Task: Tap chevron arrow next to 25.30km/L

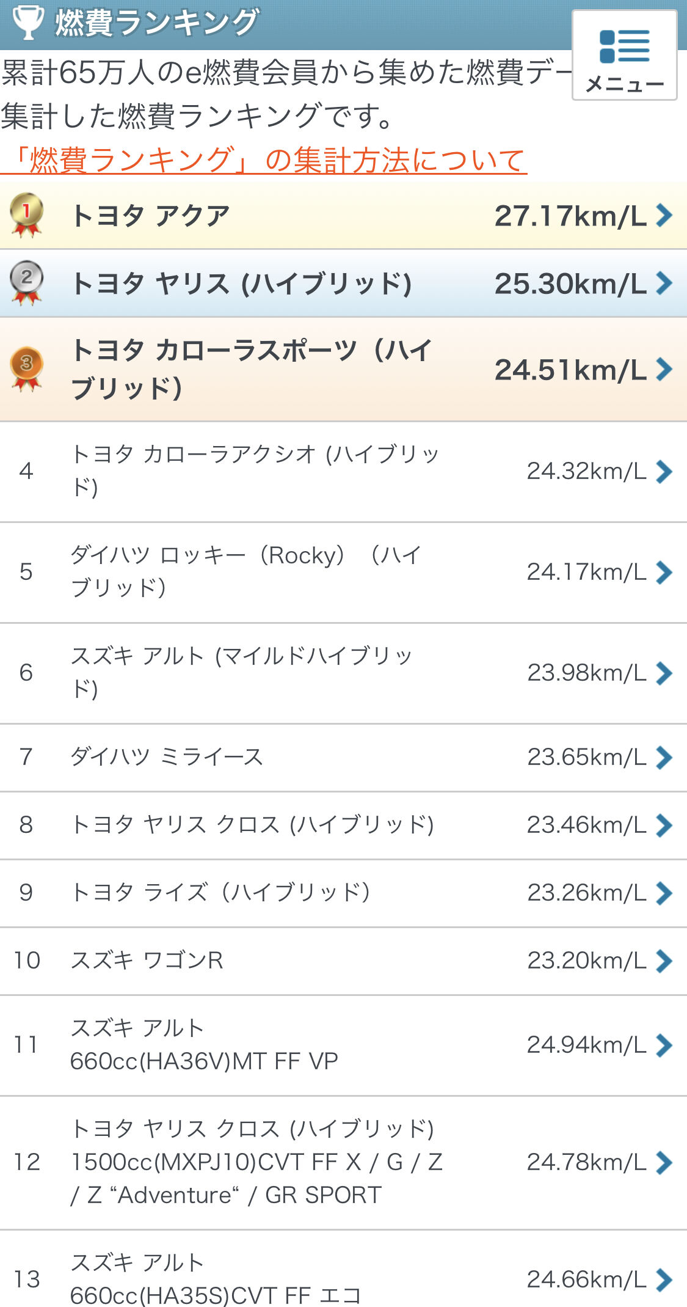Action: point(664,283)
